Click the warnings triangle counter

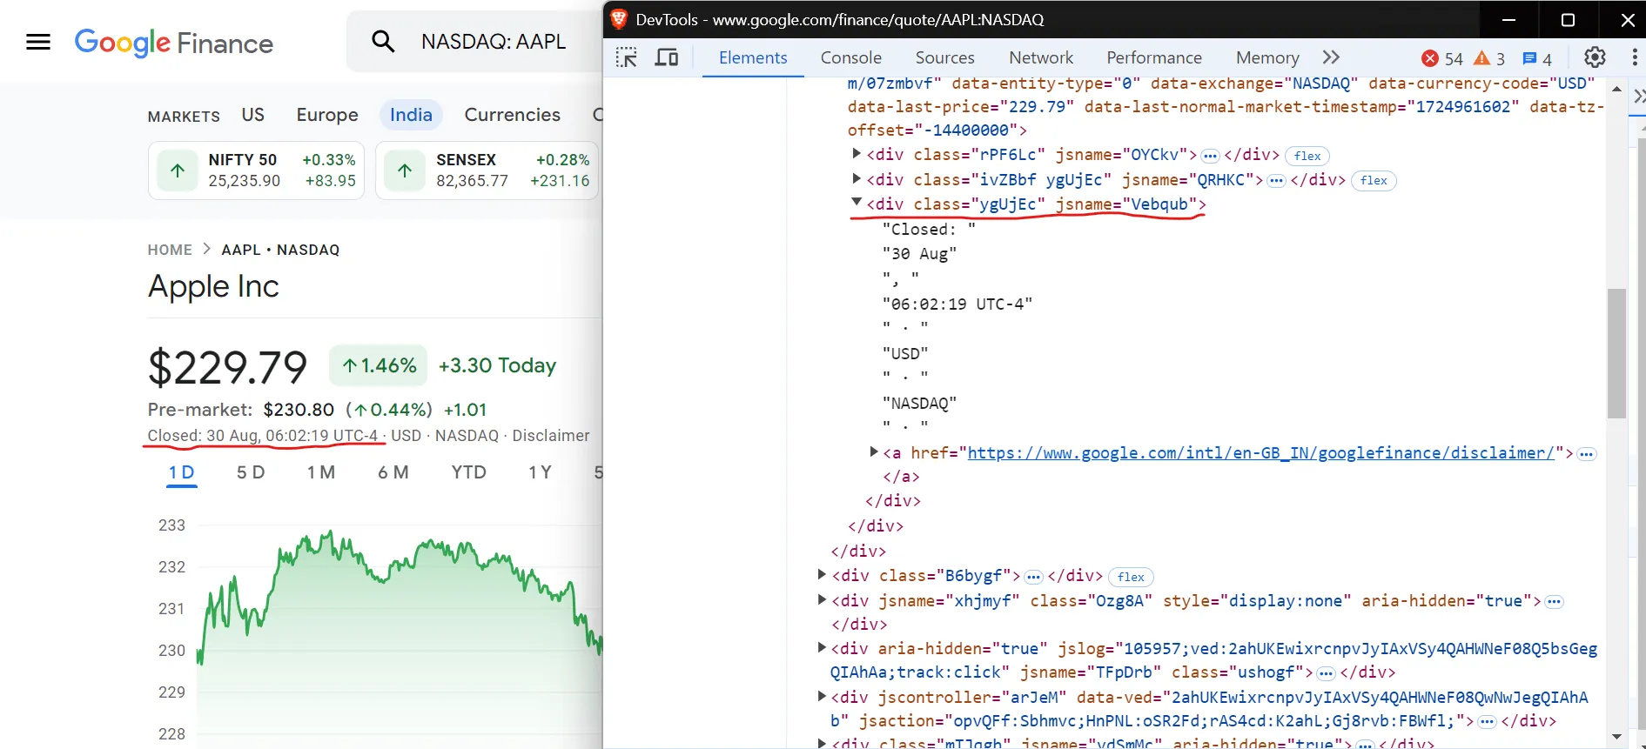click(1489, 58)
